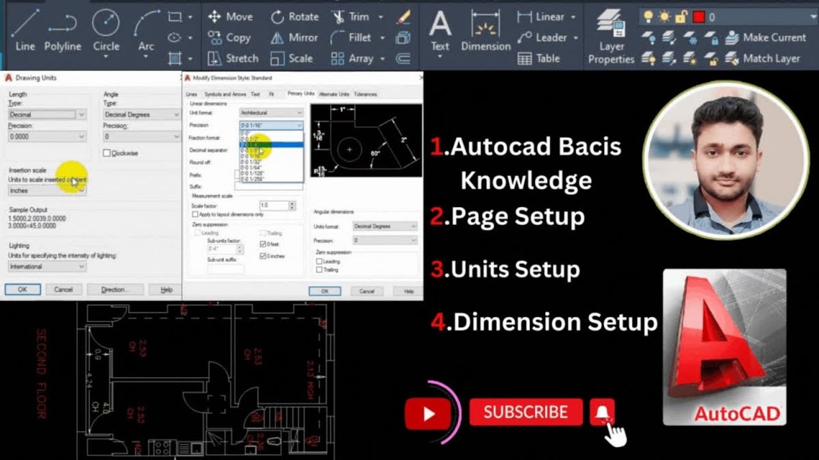Click the Match Layer button

[763, 58]
